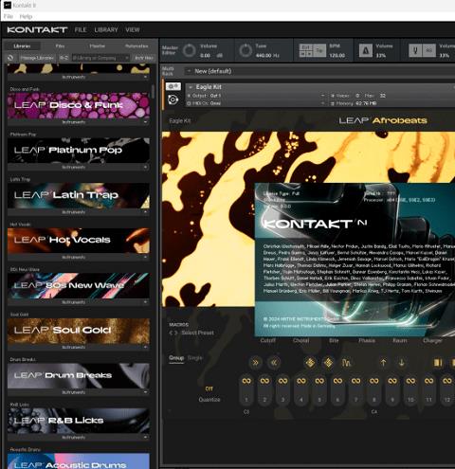Image resolution: width=455 pixels, height=469 pixels.
Task: Click the loop icon on pad 10
Action: tap(410, 381)
